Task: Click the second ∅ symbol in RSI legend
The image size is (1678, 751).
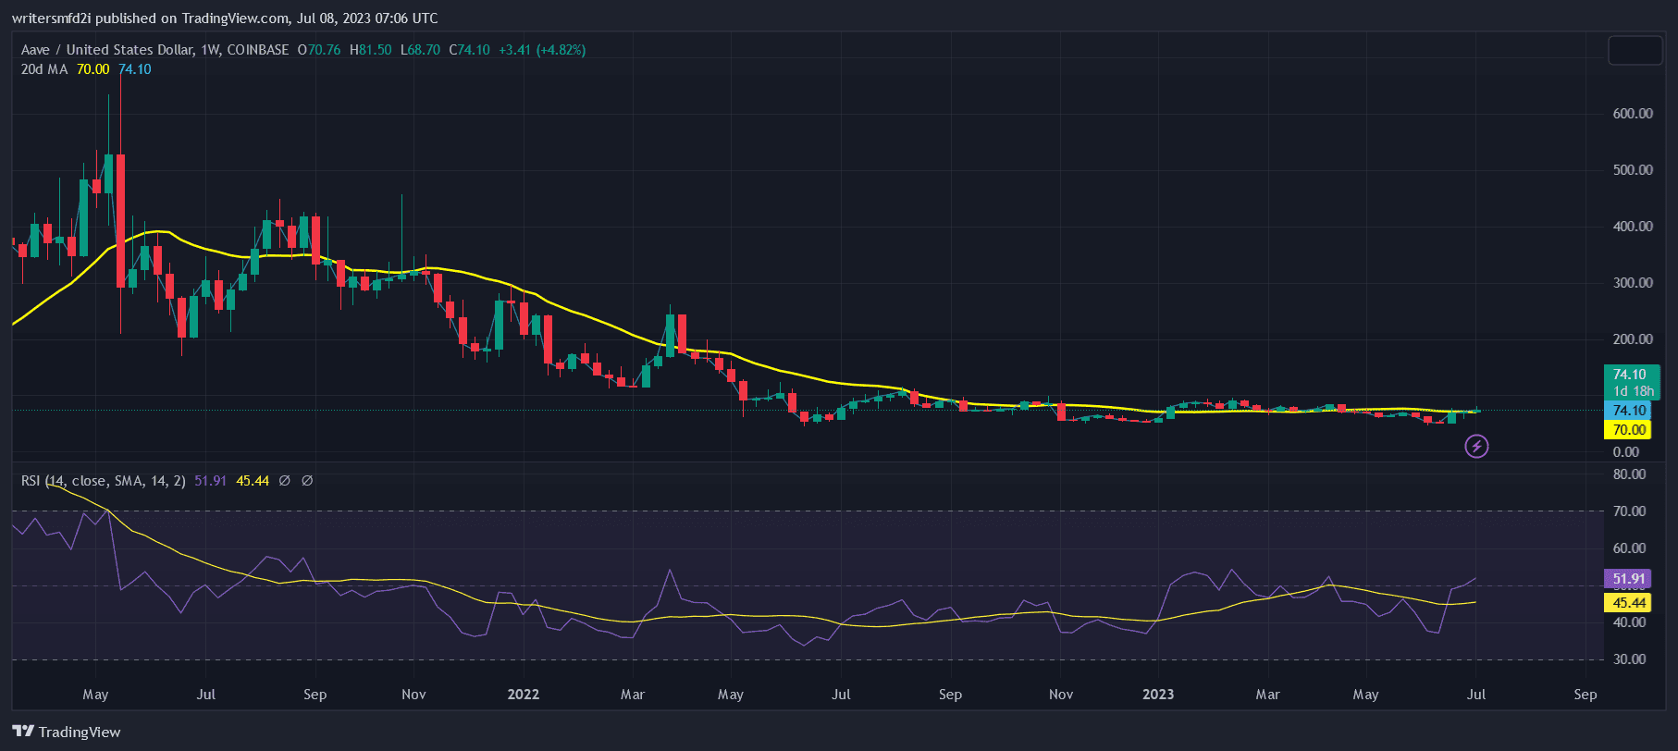Action: [307, 481]
